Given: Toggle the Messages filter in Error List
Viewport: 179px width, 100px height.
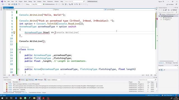Looking at the screenshot, I should 39,80.
